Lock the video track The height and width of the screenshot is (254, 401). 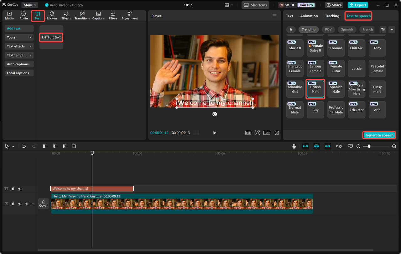[x=13, y=204]
